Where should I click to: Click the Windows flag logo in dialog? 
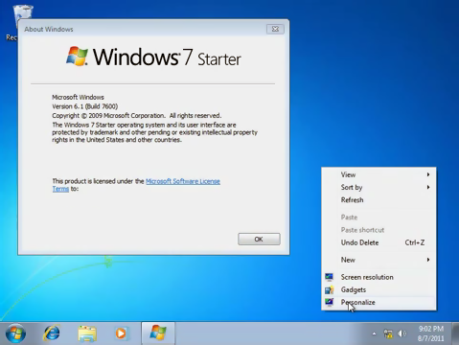[77, 56]
